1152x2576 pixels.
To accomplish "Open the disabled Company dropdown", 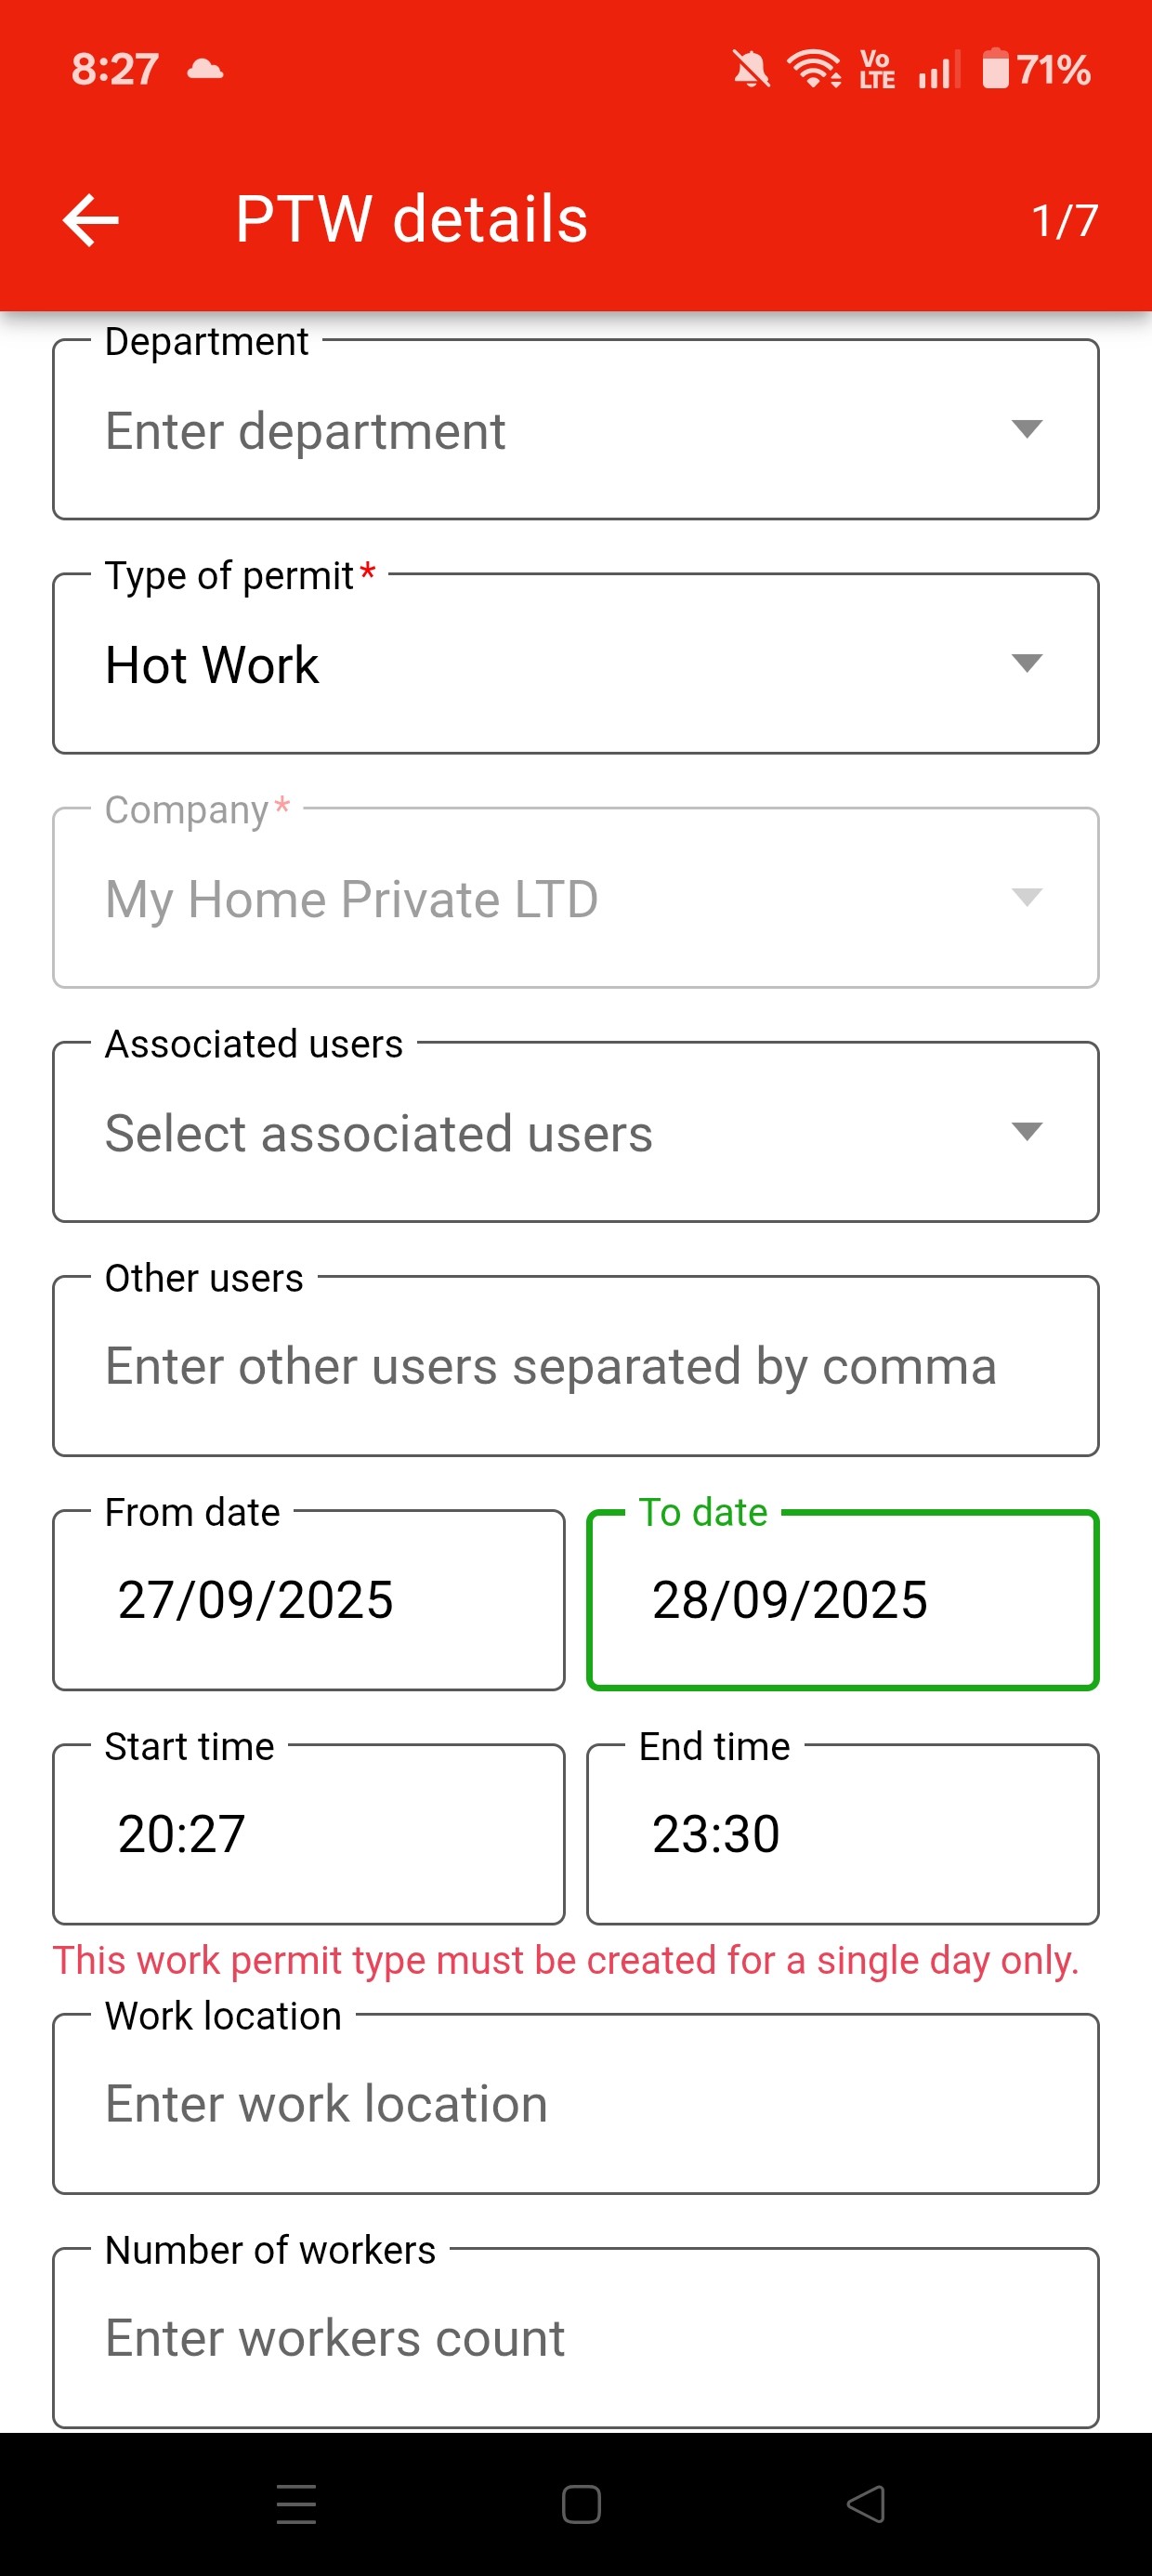I will point(575,898).
